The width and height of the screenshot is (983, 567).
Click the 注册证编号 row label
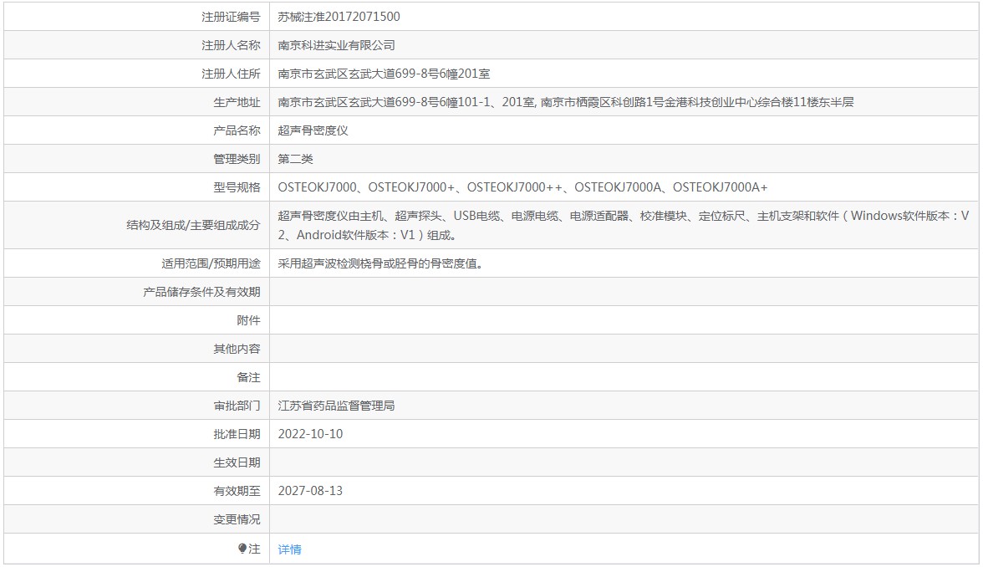coord(231,17)
